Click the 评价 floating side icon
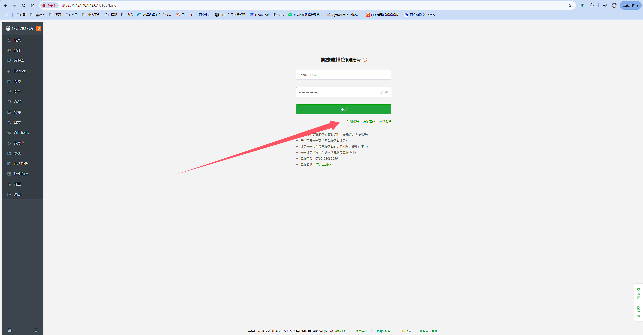This screenshot has height=335, width=643. pyautogui.click(x=639, y=312)
